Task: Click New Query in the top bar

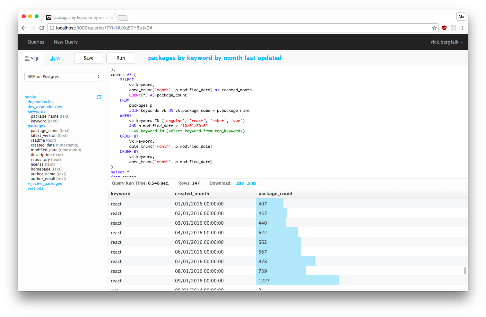Action: (x=66, y=42)
